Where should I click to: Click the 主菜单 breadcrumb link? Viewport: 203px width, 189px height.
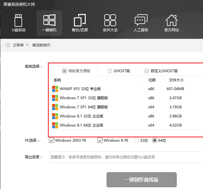click(x=18, y=45)
